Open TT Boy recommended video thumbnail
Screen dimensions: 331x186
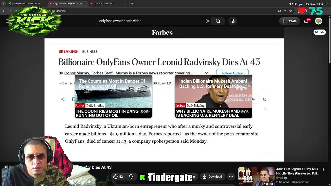(x=256, y=176)
